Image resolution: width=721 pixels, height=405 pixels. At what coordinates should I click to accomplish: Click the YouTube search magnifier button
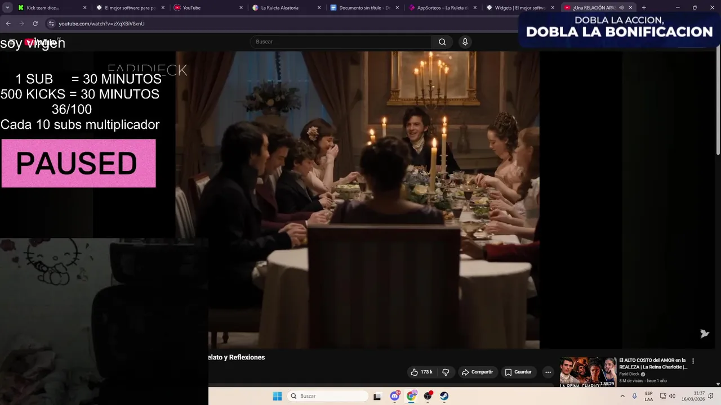click(442, 42)
